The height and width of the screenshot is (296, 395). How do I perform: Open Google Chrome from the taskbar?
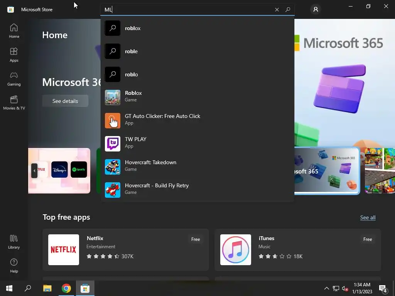66,288
